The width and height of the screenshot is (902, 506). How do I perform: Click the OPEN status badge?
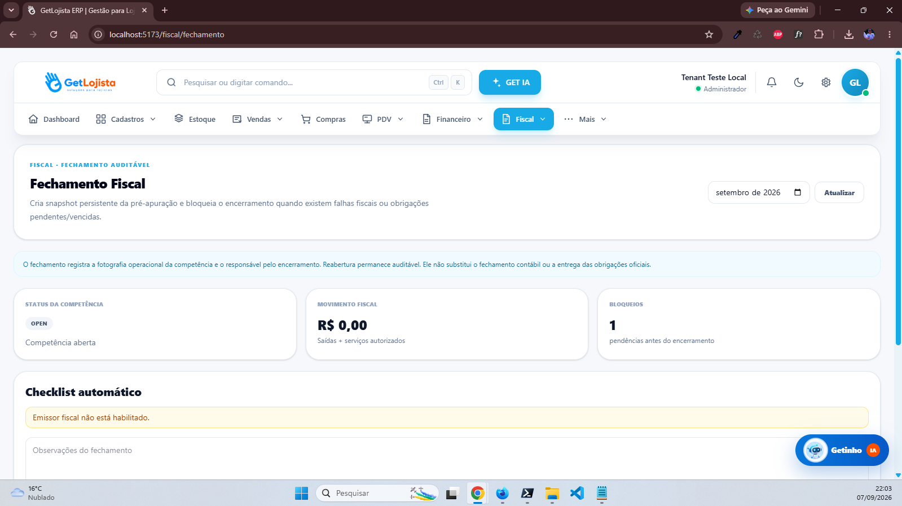tap(39, 323)
